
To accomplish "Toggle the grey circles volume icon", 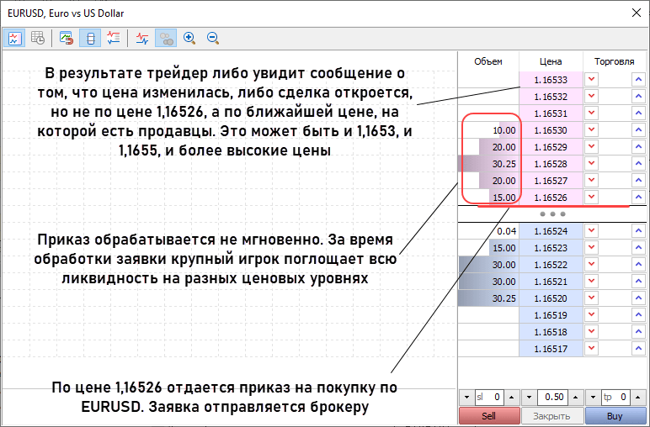I will point(166,38).
